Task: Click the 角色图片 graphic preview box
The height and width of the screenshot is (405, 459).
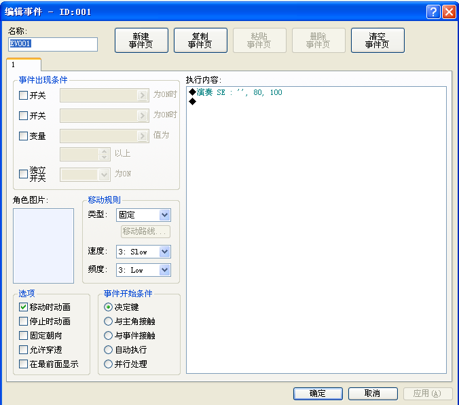Action: (43, 246)
